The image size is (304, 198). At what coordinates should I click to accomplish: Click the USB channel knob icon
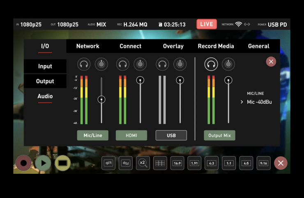(x=180, y=64)
